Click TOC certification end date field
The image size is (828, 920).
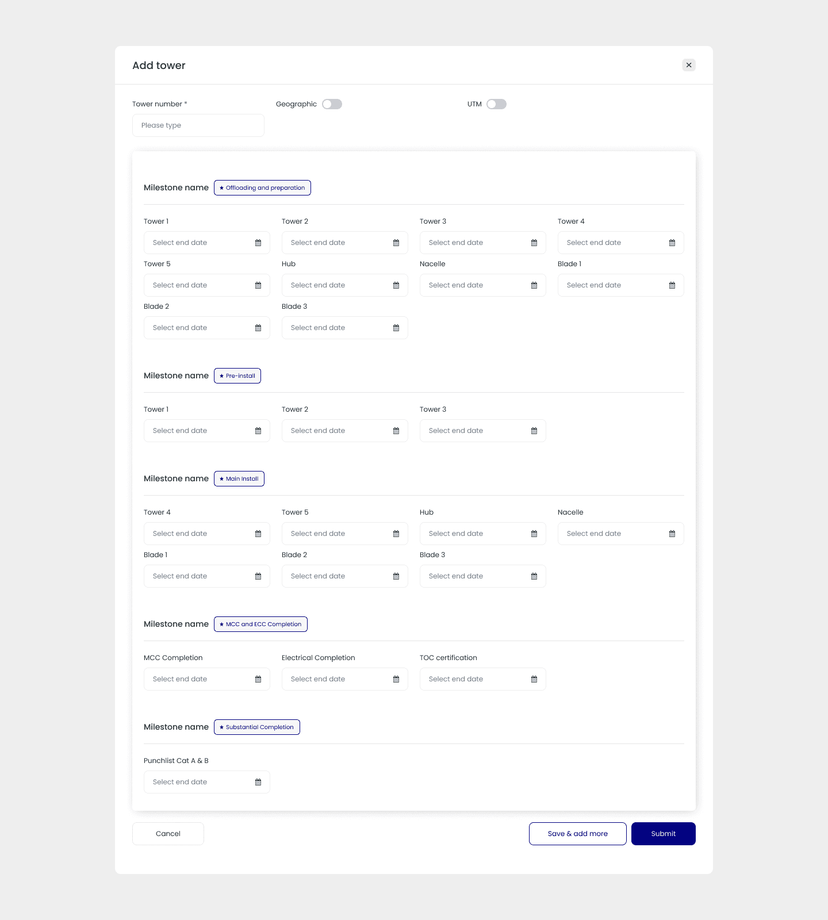click(483, 679)
